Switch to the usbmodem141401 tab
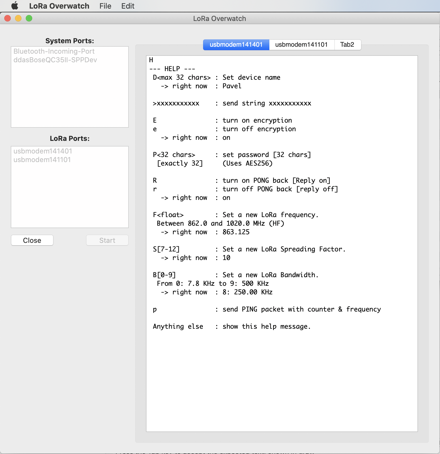The height and width of the screenshot is (454, 440). pos(236,45)
